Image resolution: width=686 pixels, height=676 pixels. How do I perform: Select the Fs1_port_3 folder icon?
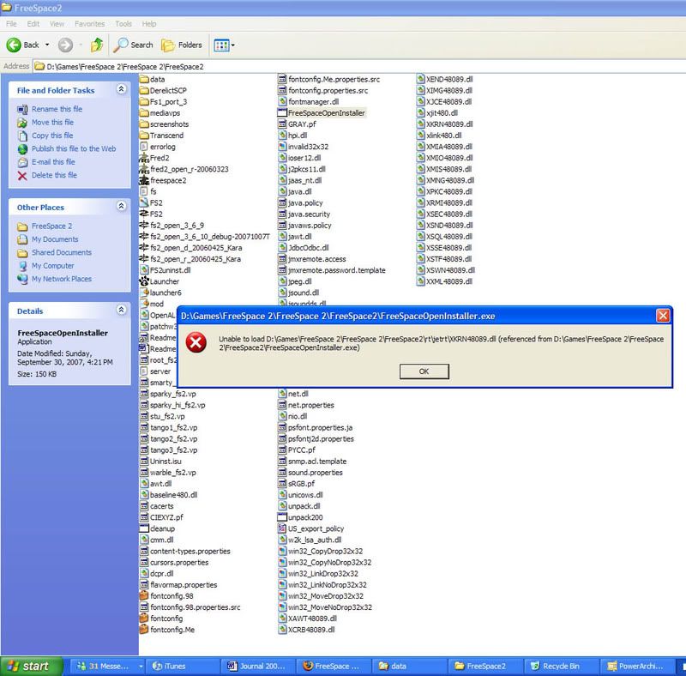point(144,101)
